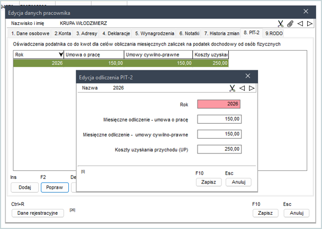Open Dane rejestracyjne
Image resolution: width=322 pixels, height=229 pixels.
tap(38, 213)
